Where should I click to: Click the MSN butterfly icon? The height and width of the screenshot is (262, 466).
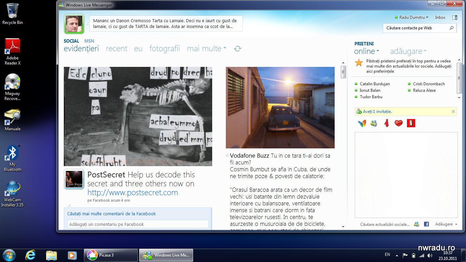[362, 123]
